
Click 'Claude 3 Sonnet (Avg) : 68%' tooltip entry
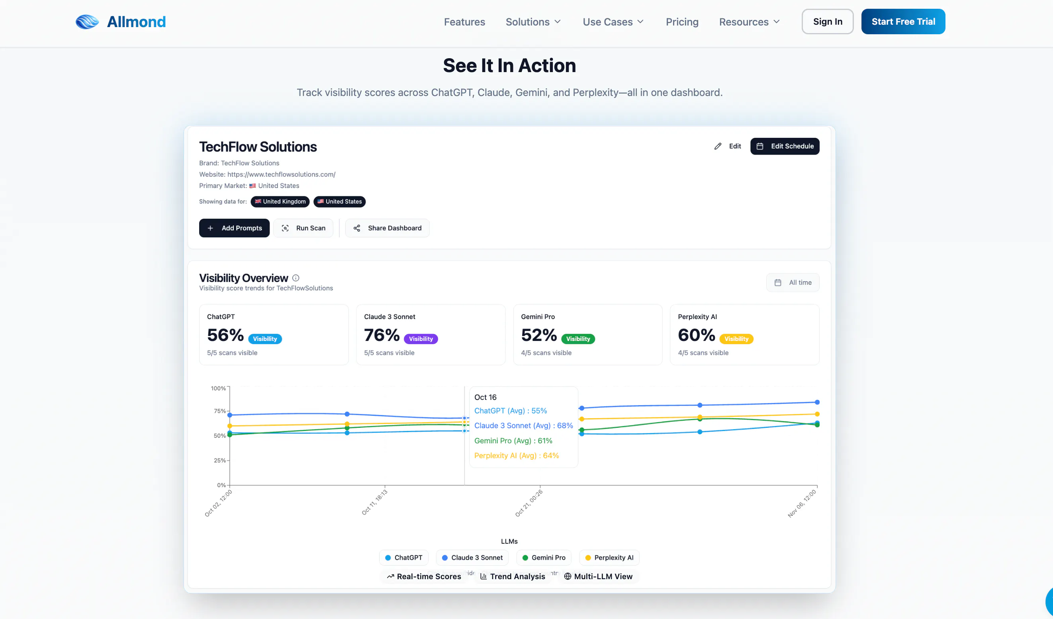pyautogui.click(x=524, y=425)
